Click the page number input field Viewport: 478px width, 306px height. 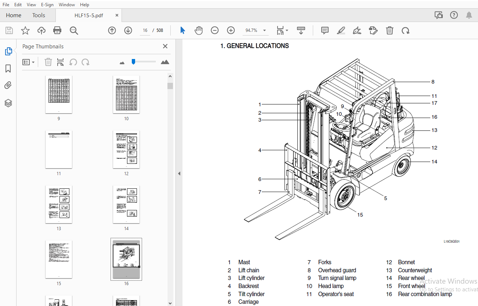click(x=145, y=30)
